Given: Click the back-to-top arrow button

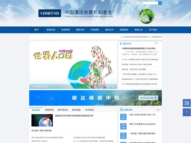Looking at the screenshot, I should 186,112.
